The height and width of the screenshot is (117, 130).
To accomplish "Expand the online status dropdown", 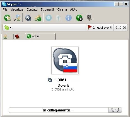I will pos(8,28).
